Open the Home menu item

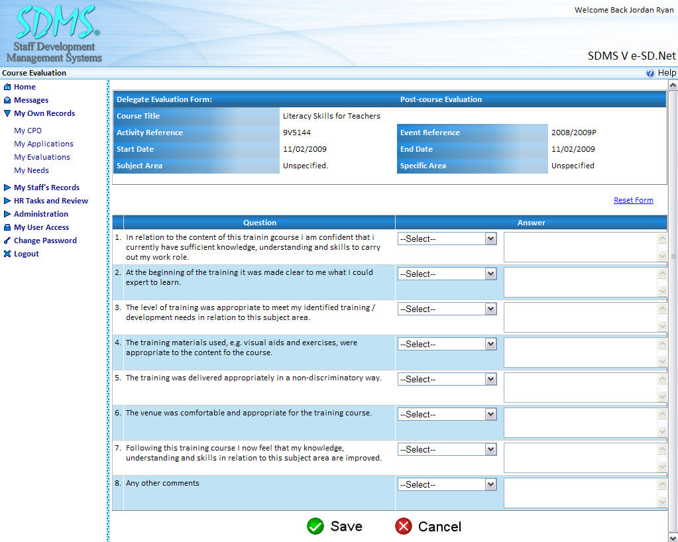25,87
